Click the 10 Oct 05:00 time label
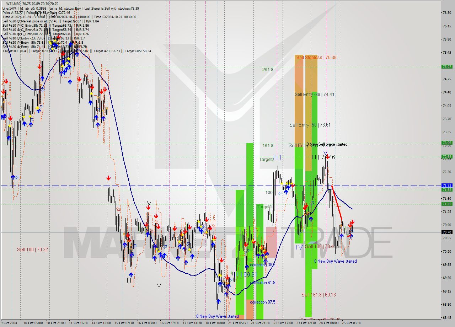The image size is (455, 327). coord(33,323)
